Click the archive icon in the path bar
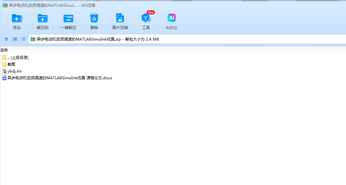The image size is (346, 185). pyautogui.click(x=33, y=39)
